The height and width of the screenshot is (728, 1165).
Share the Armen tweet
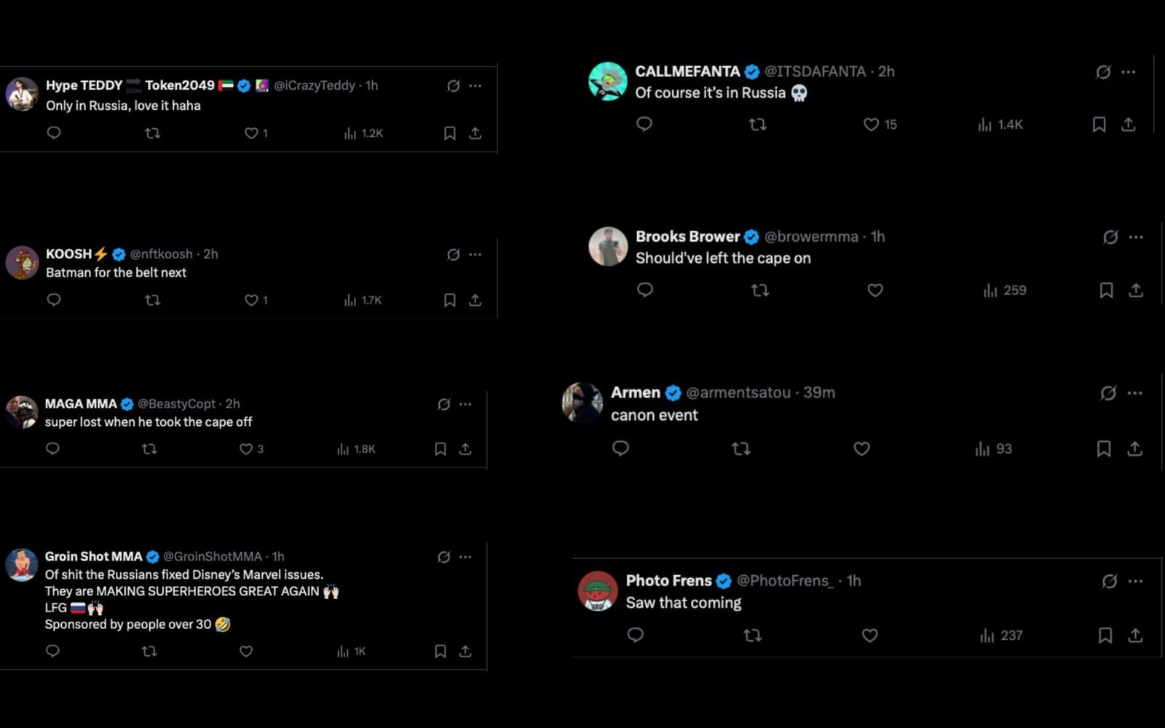1134,449
